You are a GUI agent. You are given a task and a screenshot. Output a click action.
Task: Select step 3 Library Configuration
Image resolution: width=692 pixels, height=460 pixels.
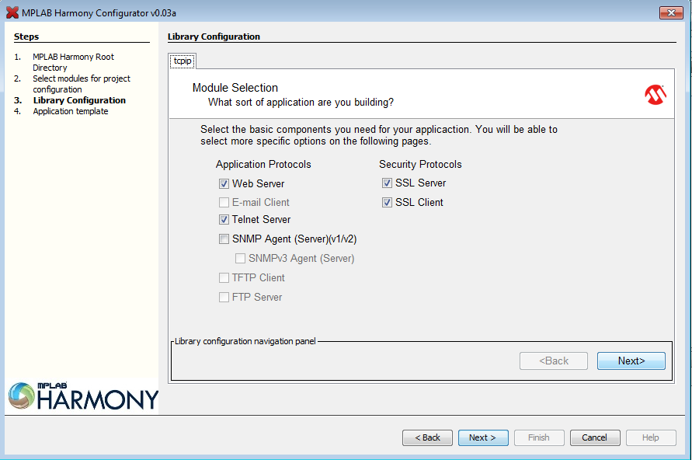[x=79, y=100]
